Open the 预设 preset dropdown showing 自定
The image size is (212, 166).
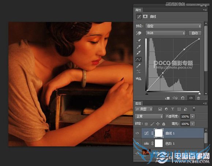[x=173, y=26]
